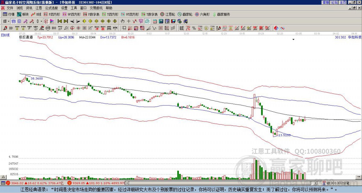Expand the candlestick style dropdown arrow
The height and width of the screenshot is (193, 362).
(41, 21)
